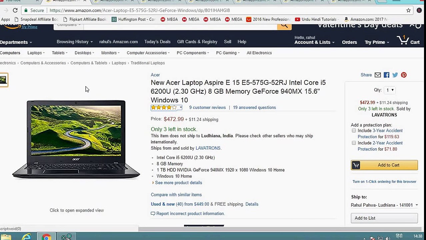Open the PC Gaming menu
Image resolution: width=426 pixels, height=240 pixels.
228,53
